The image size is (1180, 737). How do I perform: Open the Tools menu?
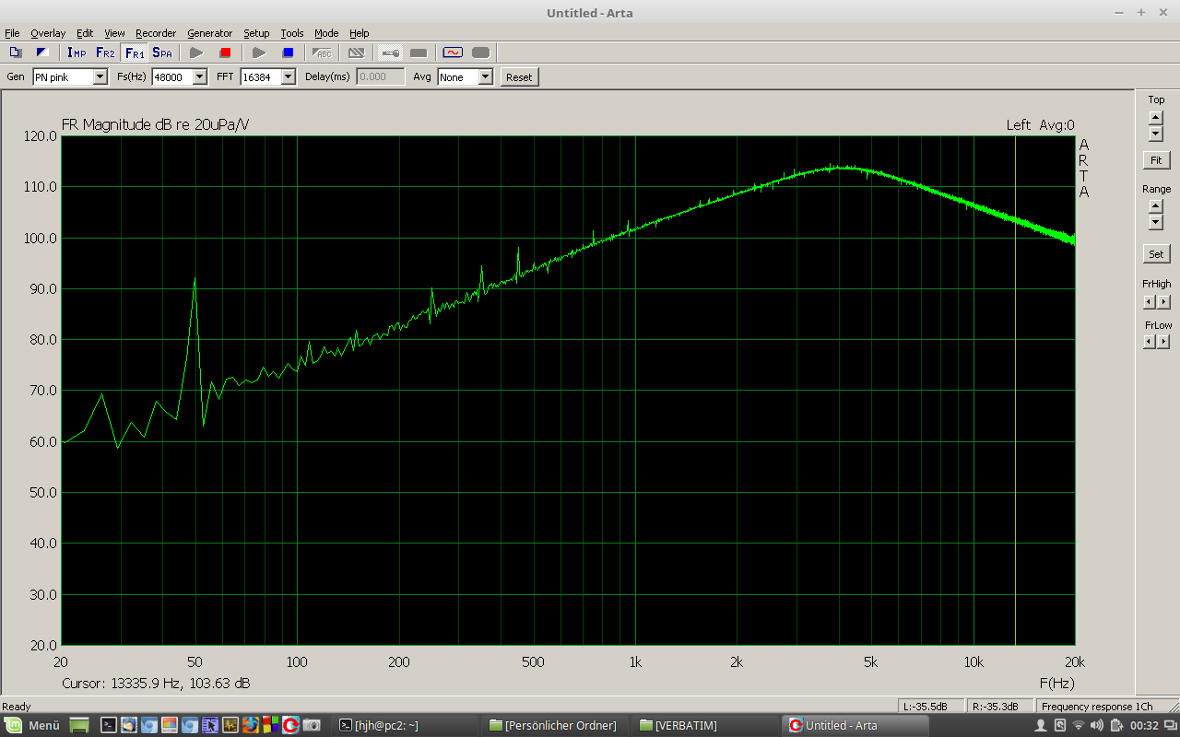point(292,33)
